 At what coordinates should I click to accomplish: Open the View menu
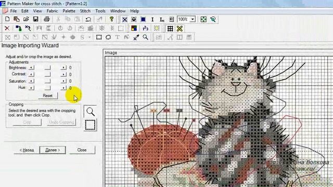(37, 11)
